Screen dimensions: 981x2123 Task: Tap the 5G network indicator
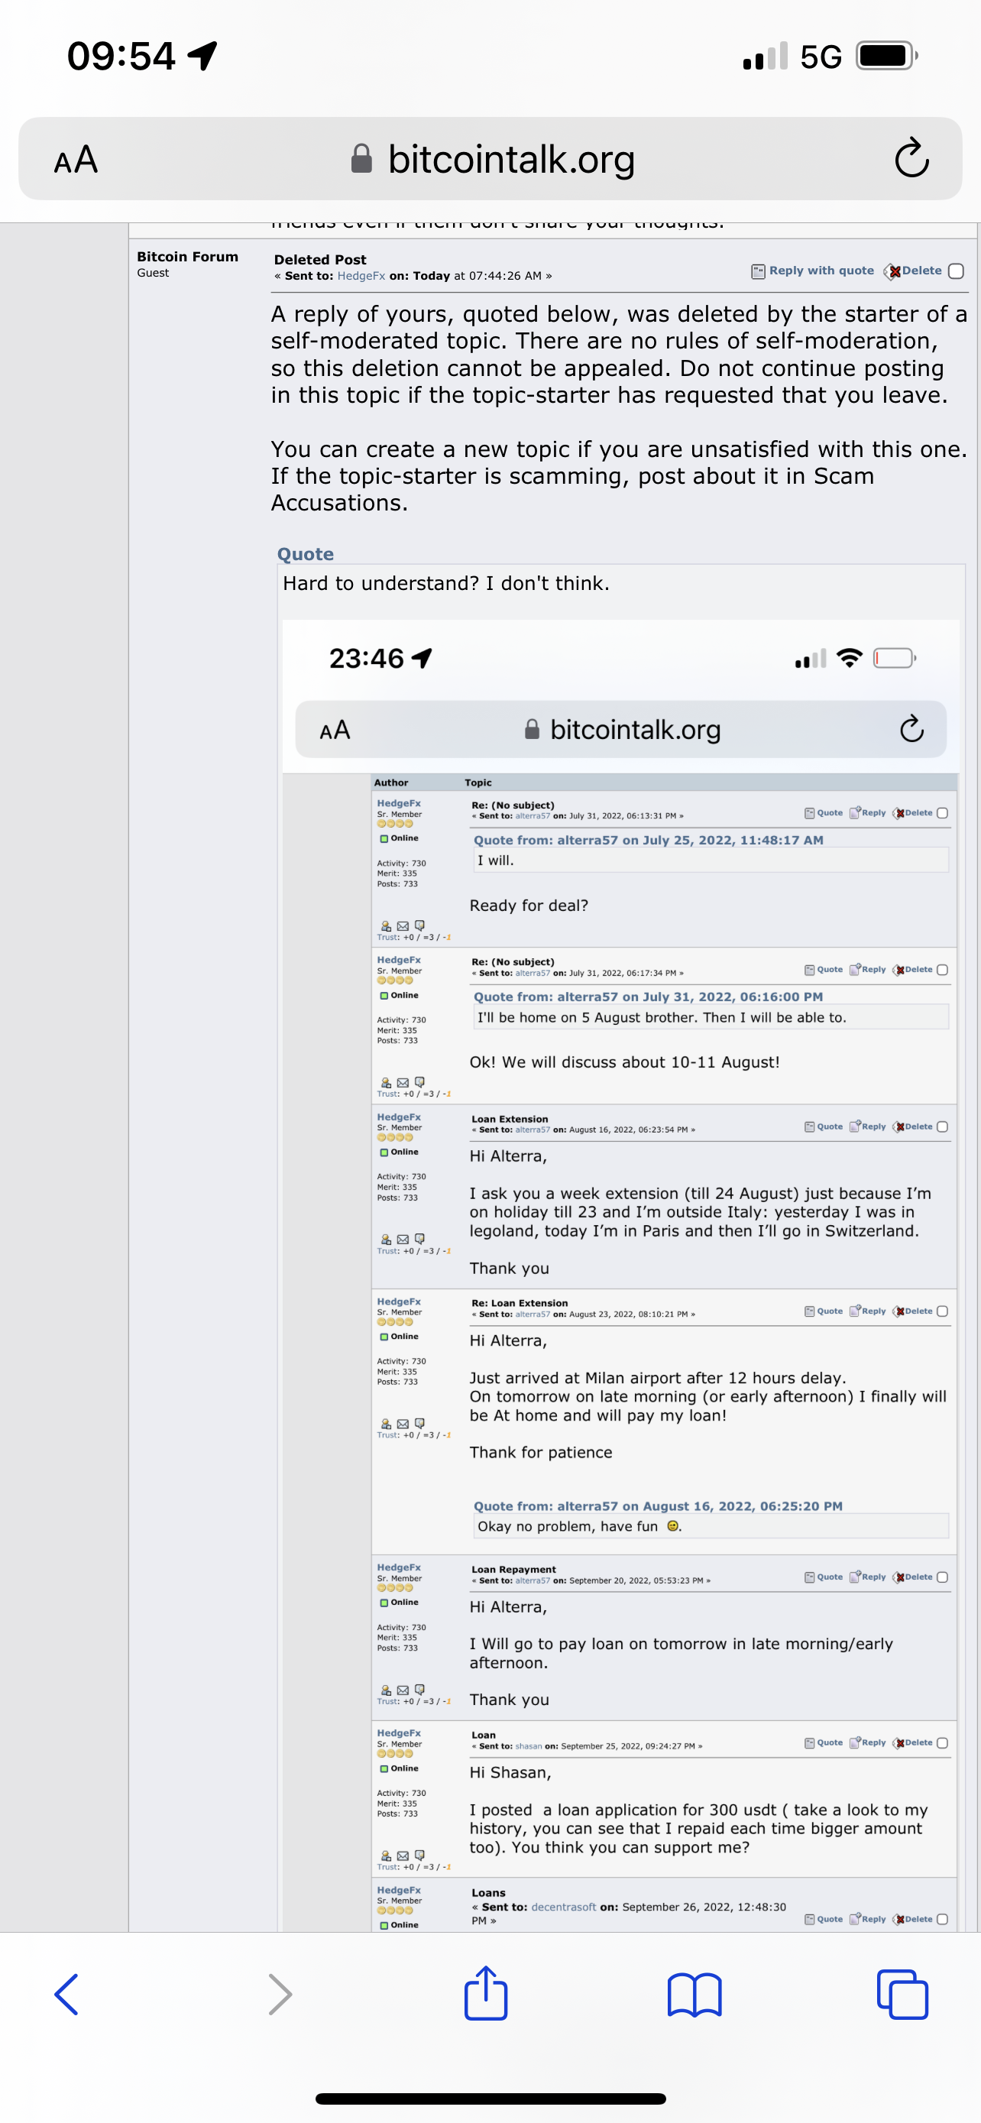pos(821,57)
